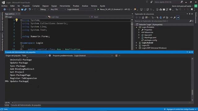This screenshot has width=198, height=111.
Task: Click Show All Files icon
Action: click(167, 18)
